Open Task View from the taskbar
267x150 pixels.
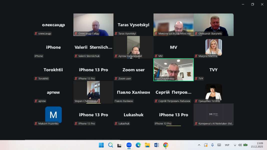(x=120, y=145)
